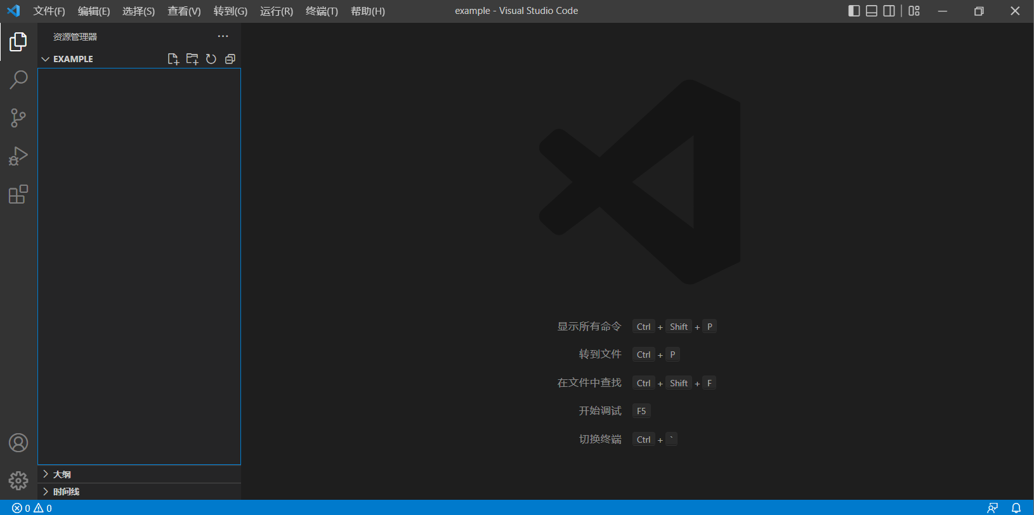Click the 资源管理器 panel title
Screen dimensions: 1034x515
(75, 37)
